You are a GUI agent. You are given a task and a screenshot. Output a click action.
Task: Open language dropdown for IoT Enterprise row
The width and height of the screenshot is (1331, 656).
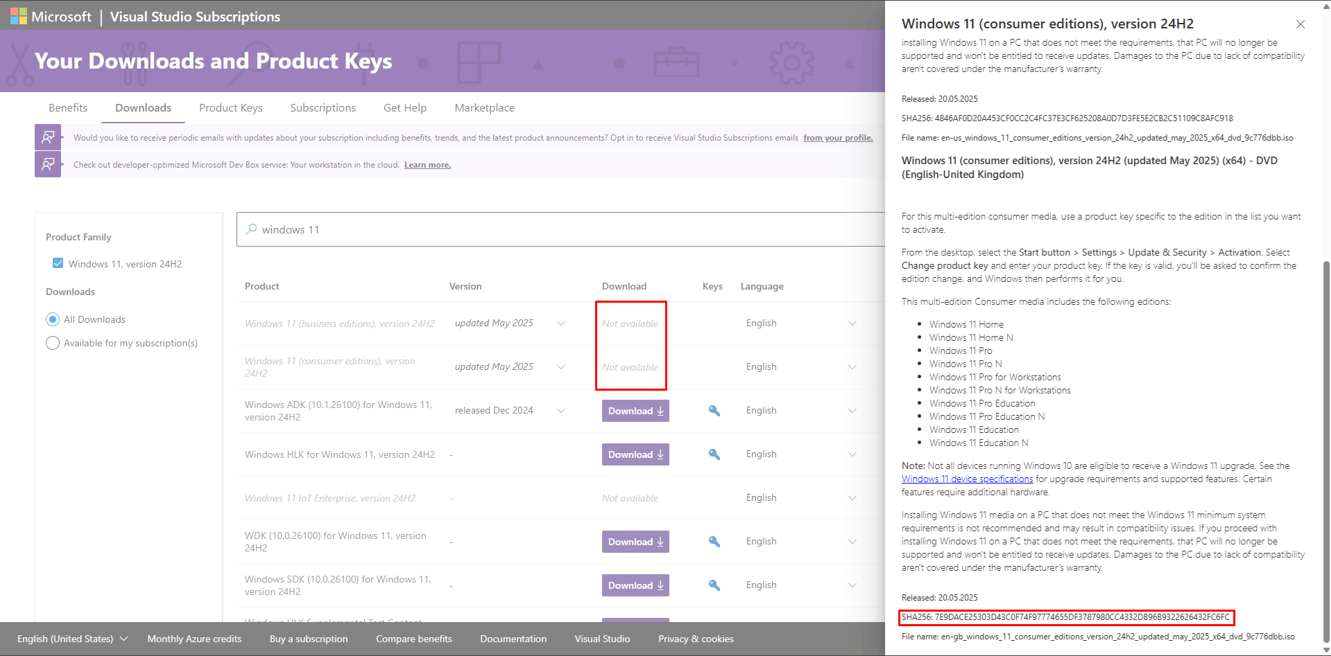click(x=852, y=498)
